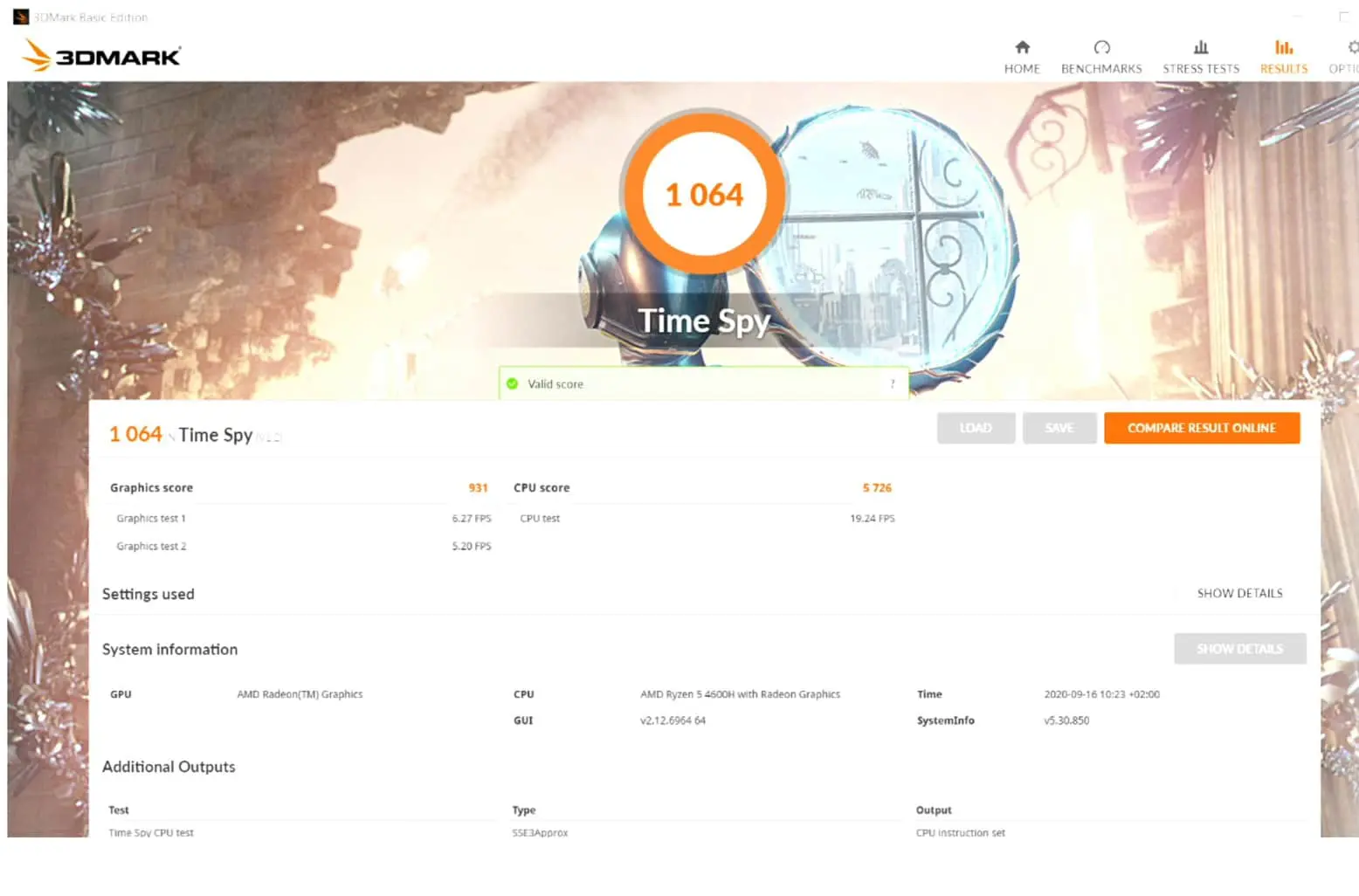
Task: Click the System information heading
Action: pos(169,650)
